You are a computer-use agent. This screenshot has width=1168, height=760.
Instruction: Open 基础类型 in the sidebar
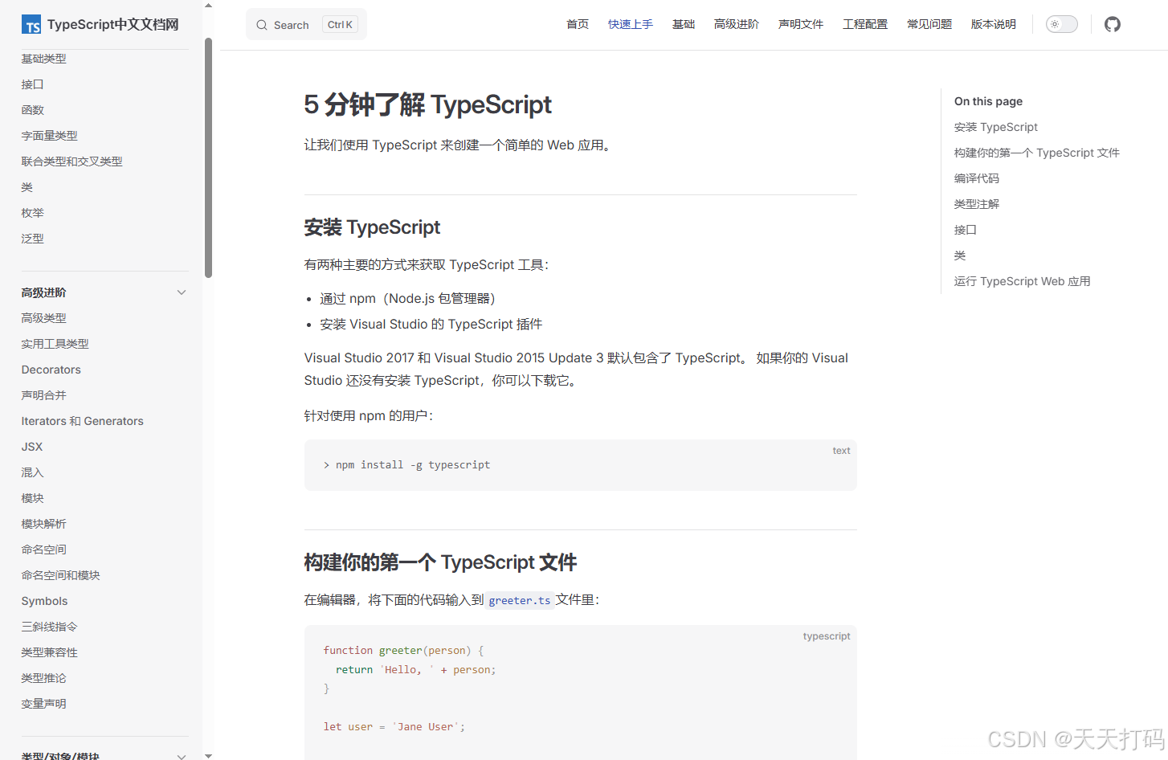click(44, 59)
